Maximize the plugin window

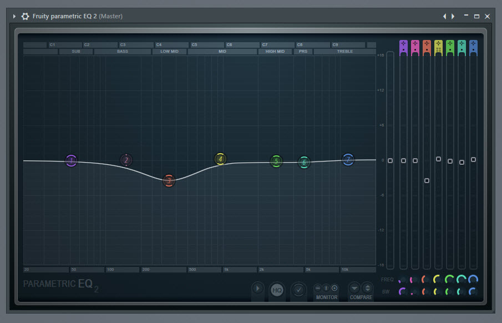476,16
